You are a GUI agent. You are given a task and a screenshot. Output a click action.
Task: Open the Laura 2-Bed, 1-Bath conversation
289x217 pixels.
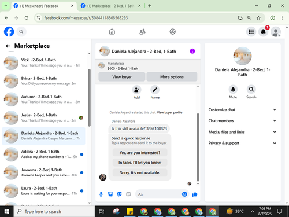click(43, 191)
